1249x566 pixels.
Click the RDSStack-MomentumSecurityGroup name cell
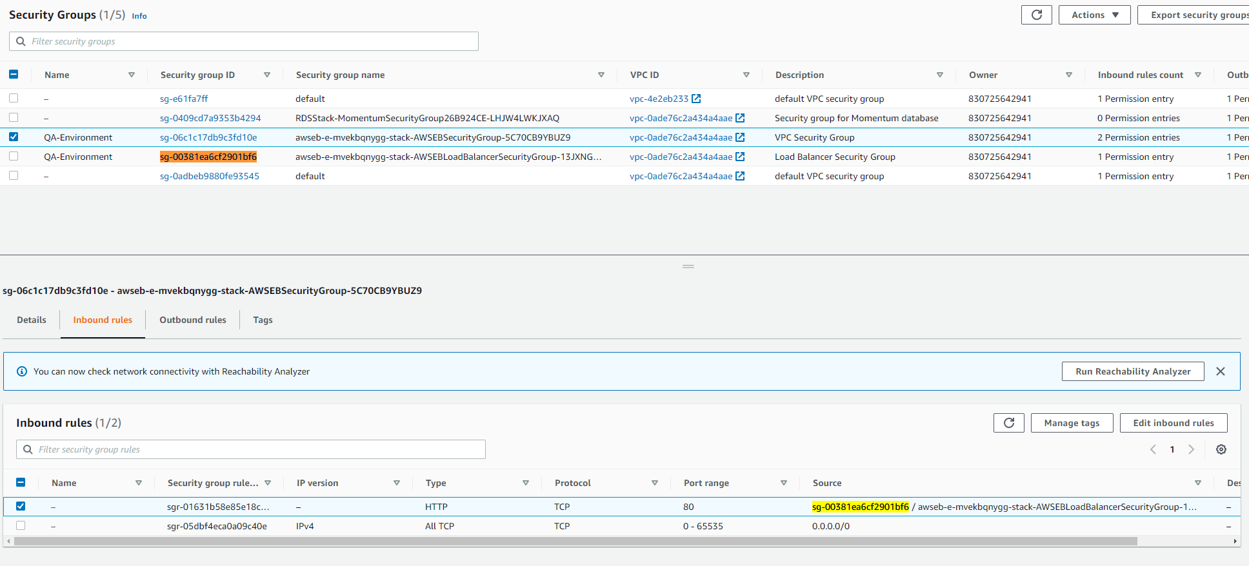pyautogui.click(x=427, y=118)
